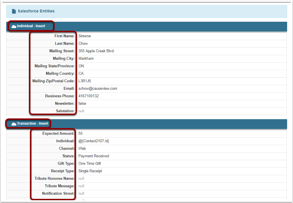Click the Receipt Type value Single Receipt

(x=90, y=171)
